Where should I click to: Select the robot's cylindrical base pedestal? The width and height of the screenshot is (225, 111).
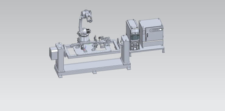point(84,38)
